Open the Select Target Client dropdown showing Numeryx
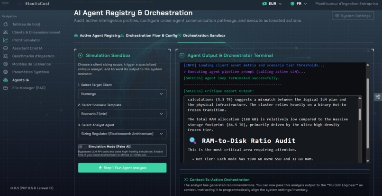The height and width of the screenshot is (196, 382). (x=122, y=94)
